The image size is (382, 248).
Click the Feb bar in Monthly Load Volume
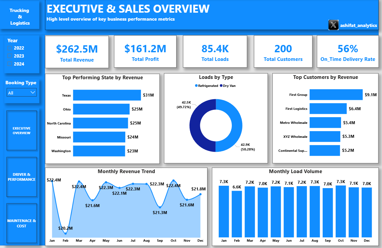click(237, 214)
